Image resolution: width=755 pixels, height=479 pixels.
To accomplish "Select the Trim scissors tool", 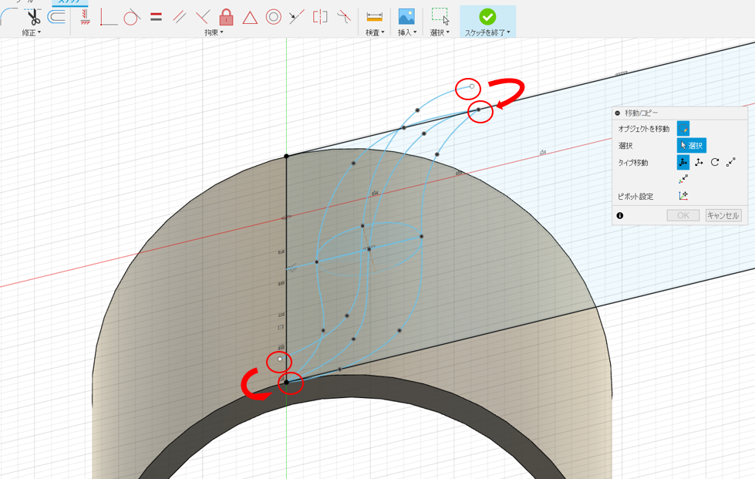I will coord(33,17).
